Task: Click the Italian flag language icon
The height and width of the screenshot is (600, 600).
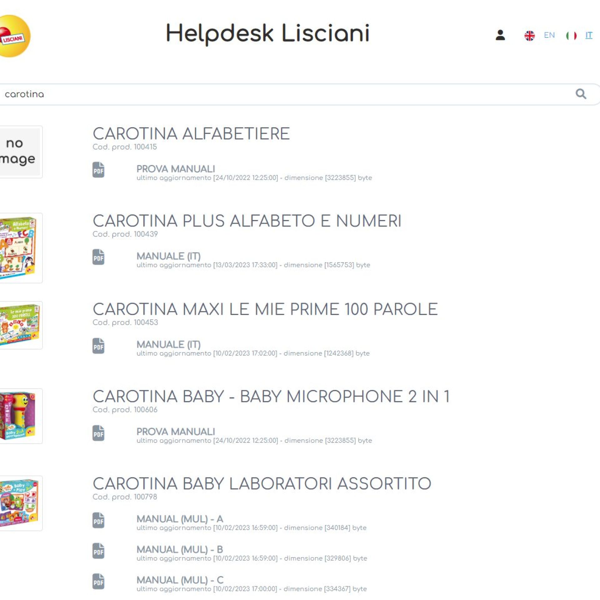Action: pyautogui.click(x=571, y=36)
